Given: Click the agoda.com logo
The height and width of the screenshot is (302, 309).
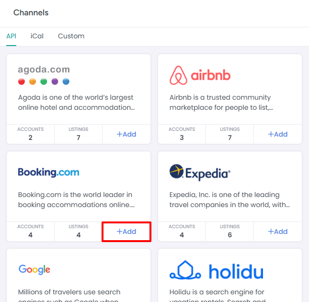Looking at the screenshot, I should 44,75.
